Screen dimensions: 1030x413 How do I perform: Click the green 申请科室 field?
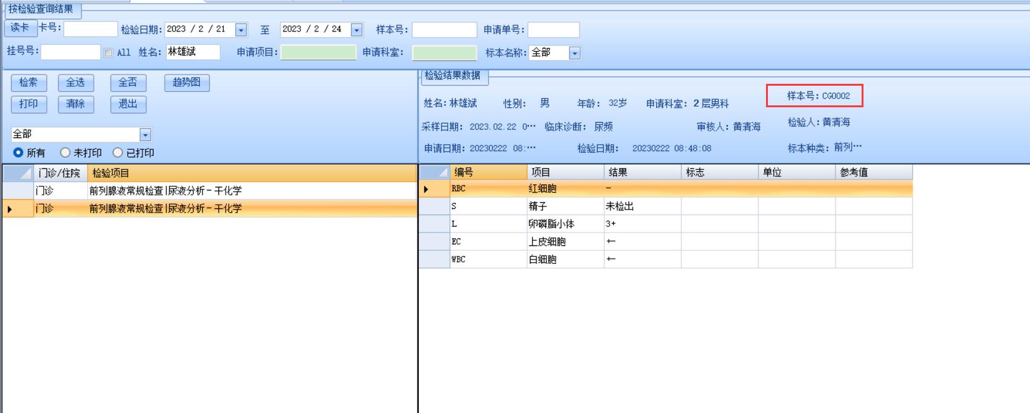click(x=444, y=52)
